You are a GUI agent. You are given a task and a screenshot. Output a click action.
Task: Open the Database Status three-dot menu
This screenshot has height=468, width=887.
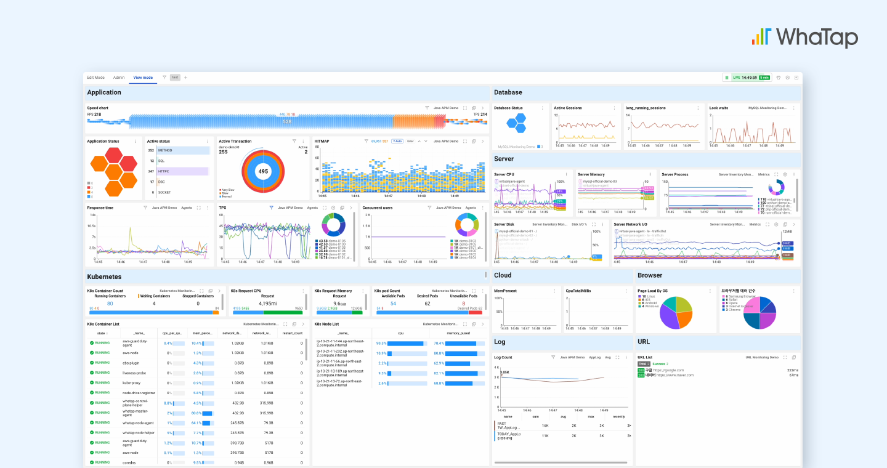point(542,108)
